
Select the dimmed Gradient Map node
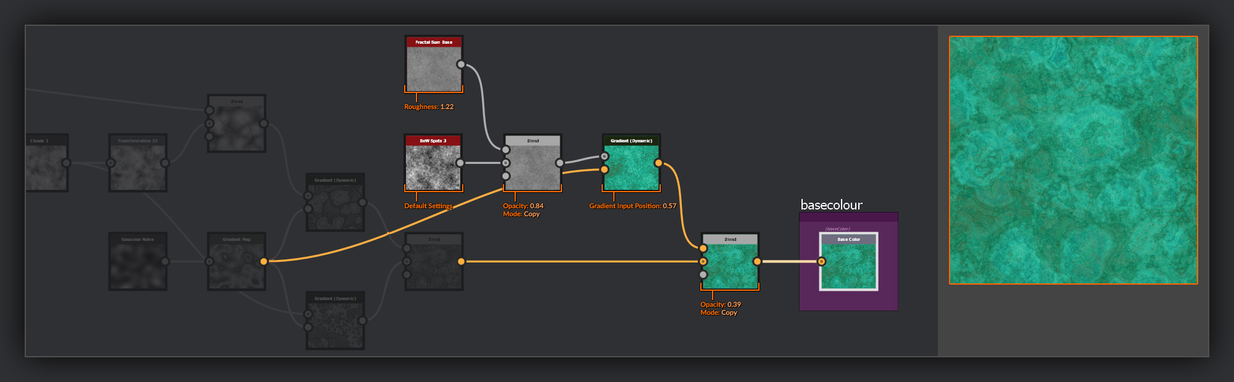click(236, 261)
